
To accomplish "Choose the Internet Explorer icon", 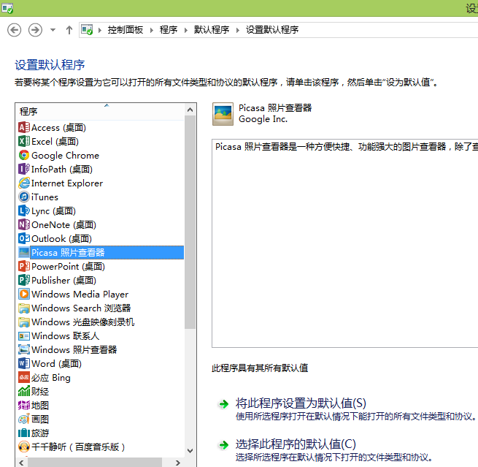I will pos(24,183).
